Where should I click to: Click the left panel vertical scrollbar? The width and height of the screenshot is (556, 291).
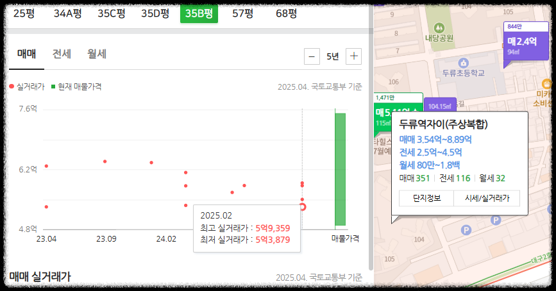click(371, 138)
